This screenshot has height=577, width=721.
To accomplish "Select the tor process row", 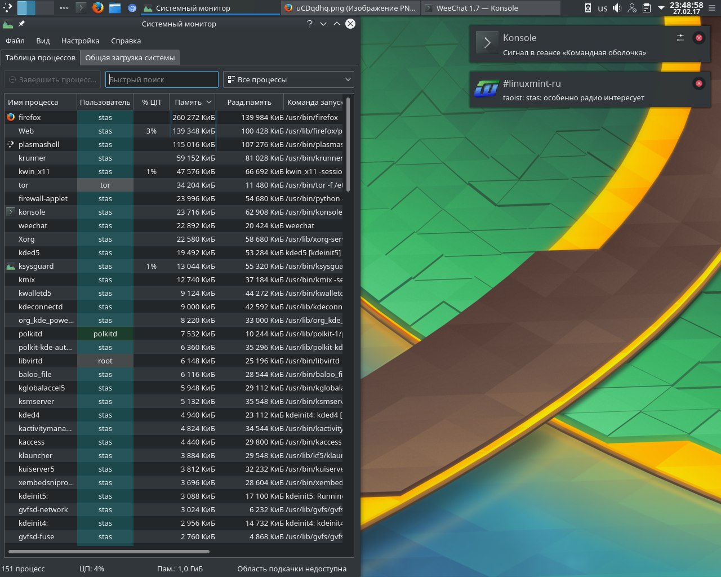I will (174, 185).
